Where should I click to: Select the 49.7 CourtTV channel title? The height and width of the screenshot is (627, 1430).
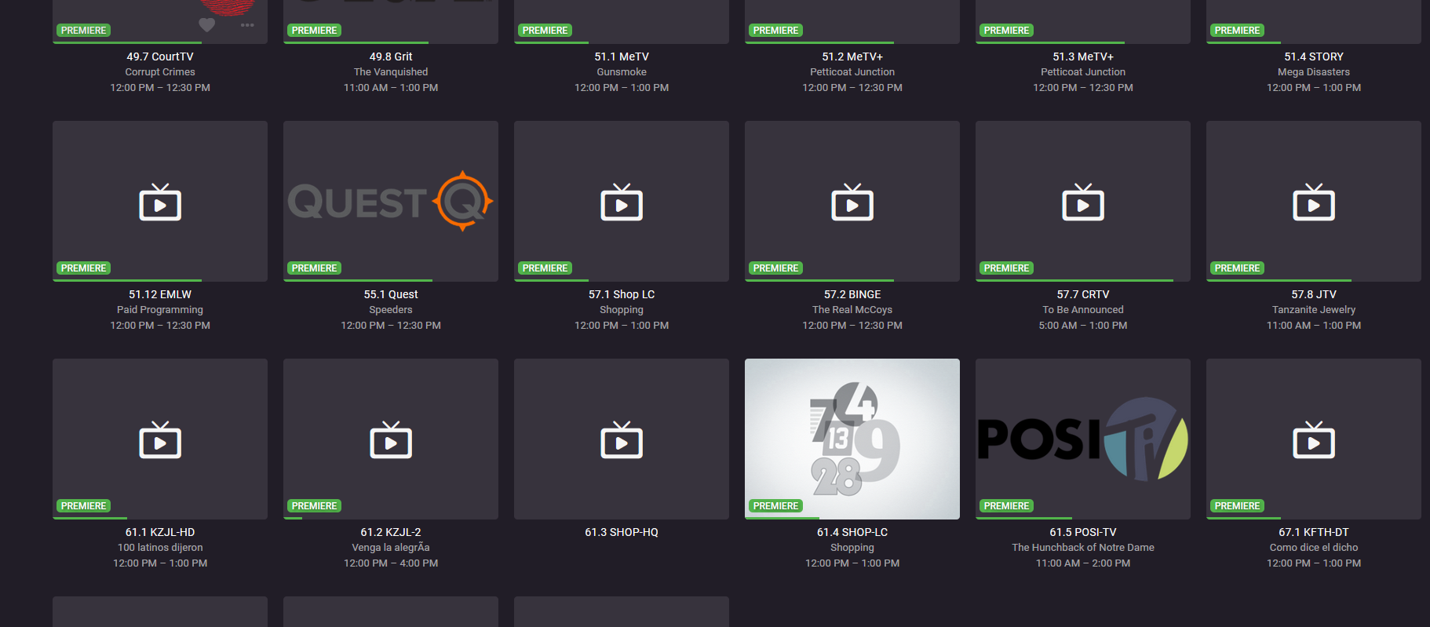click(x=160, y=57)
